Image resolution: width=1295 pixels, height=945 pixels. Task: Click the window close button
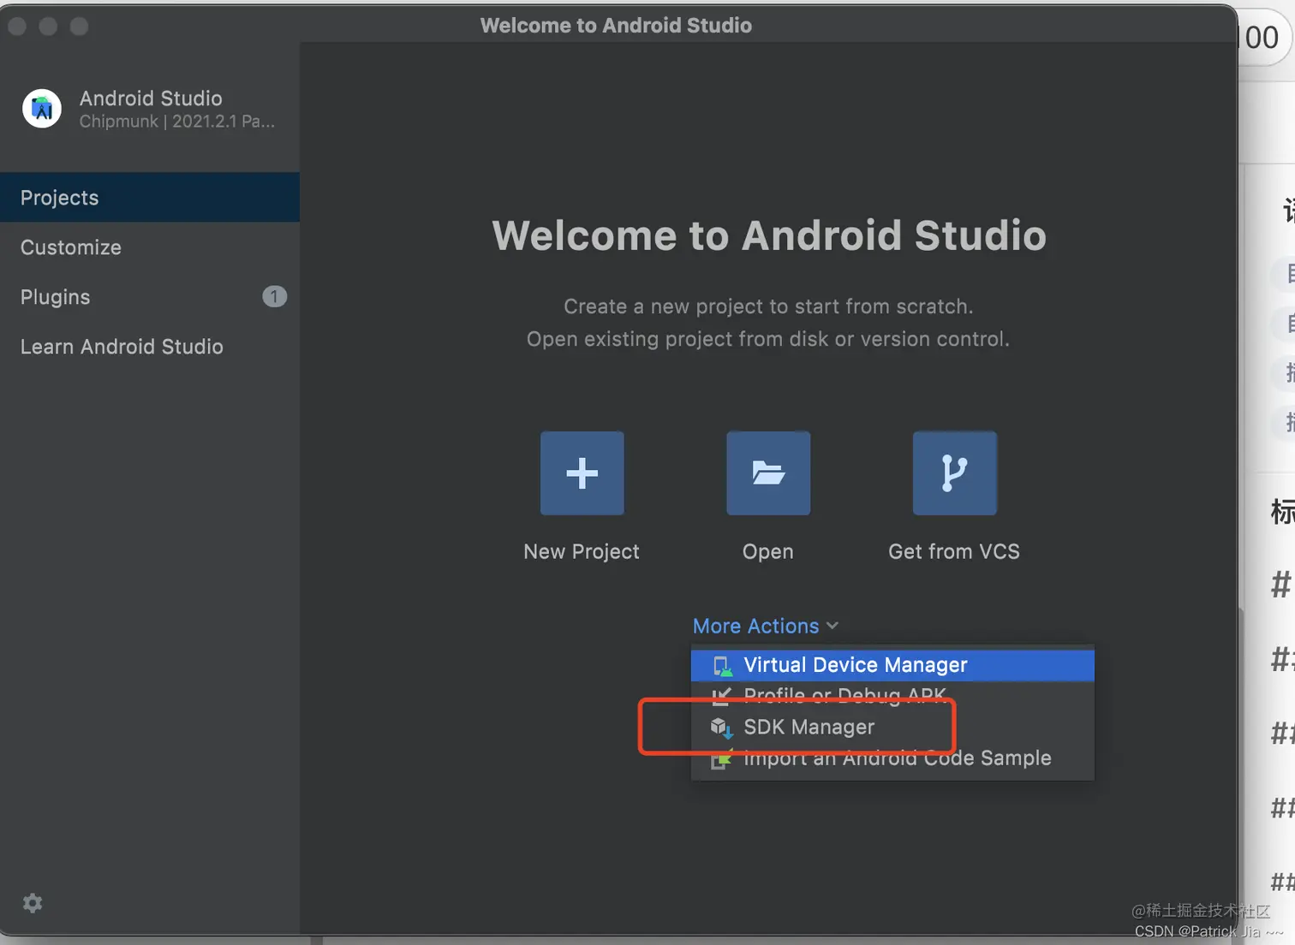coord(16,27)
